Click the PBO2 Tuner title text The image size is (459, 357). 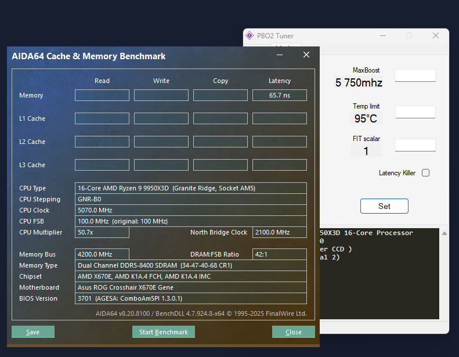point(275,36)
